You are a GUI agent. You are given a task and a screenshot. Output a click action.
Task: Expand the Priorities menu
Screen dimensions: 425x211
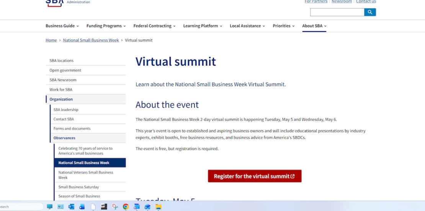pyautogui.click(x=283, y=26)
